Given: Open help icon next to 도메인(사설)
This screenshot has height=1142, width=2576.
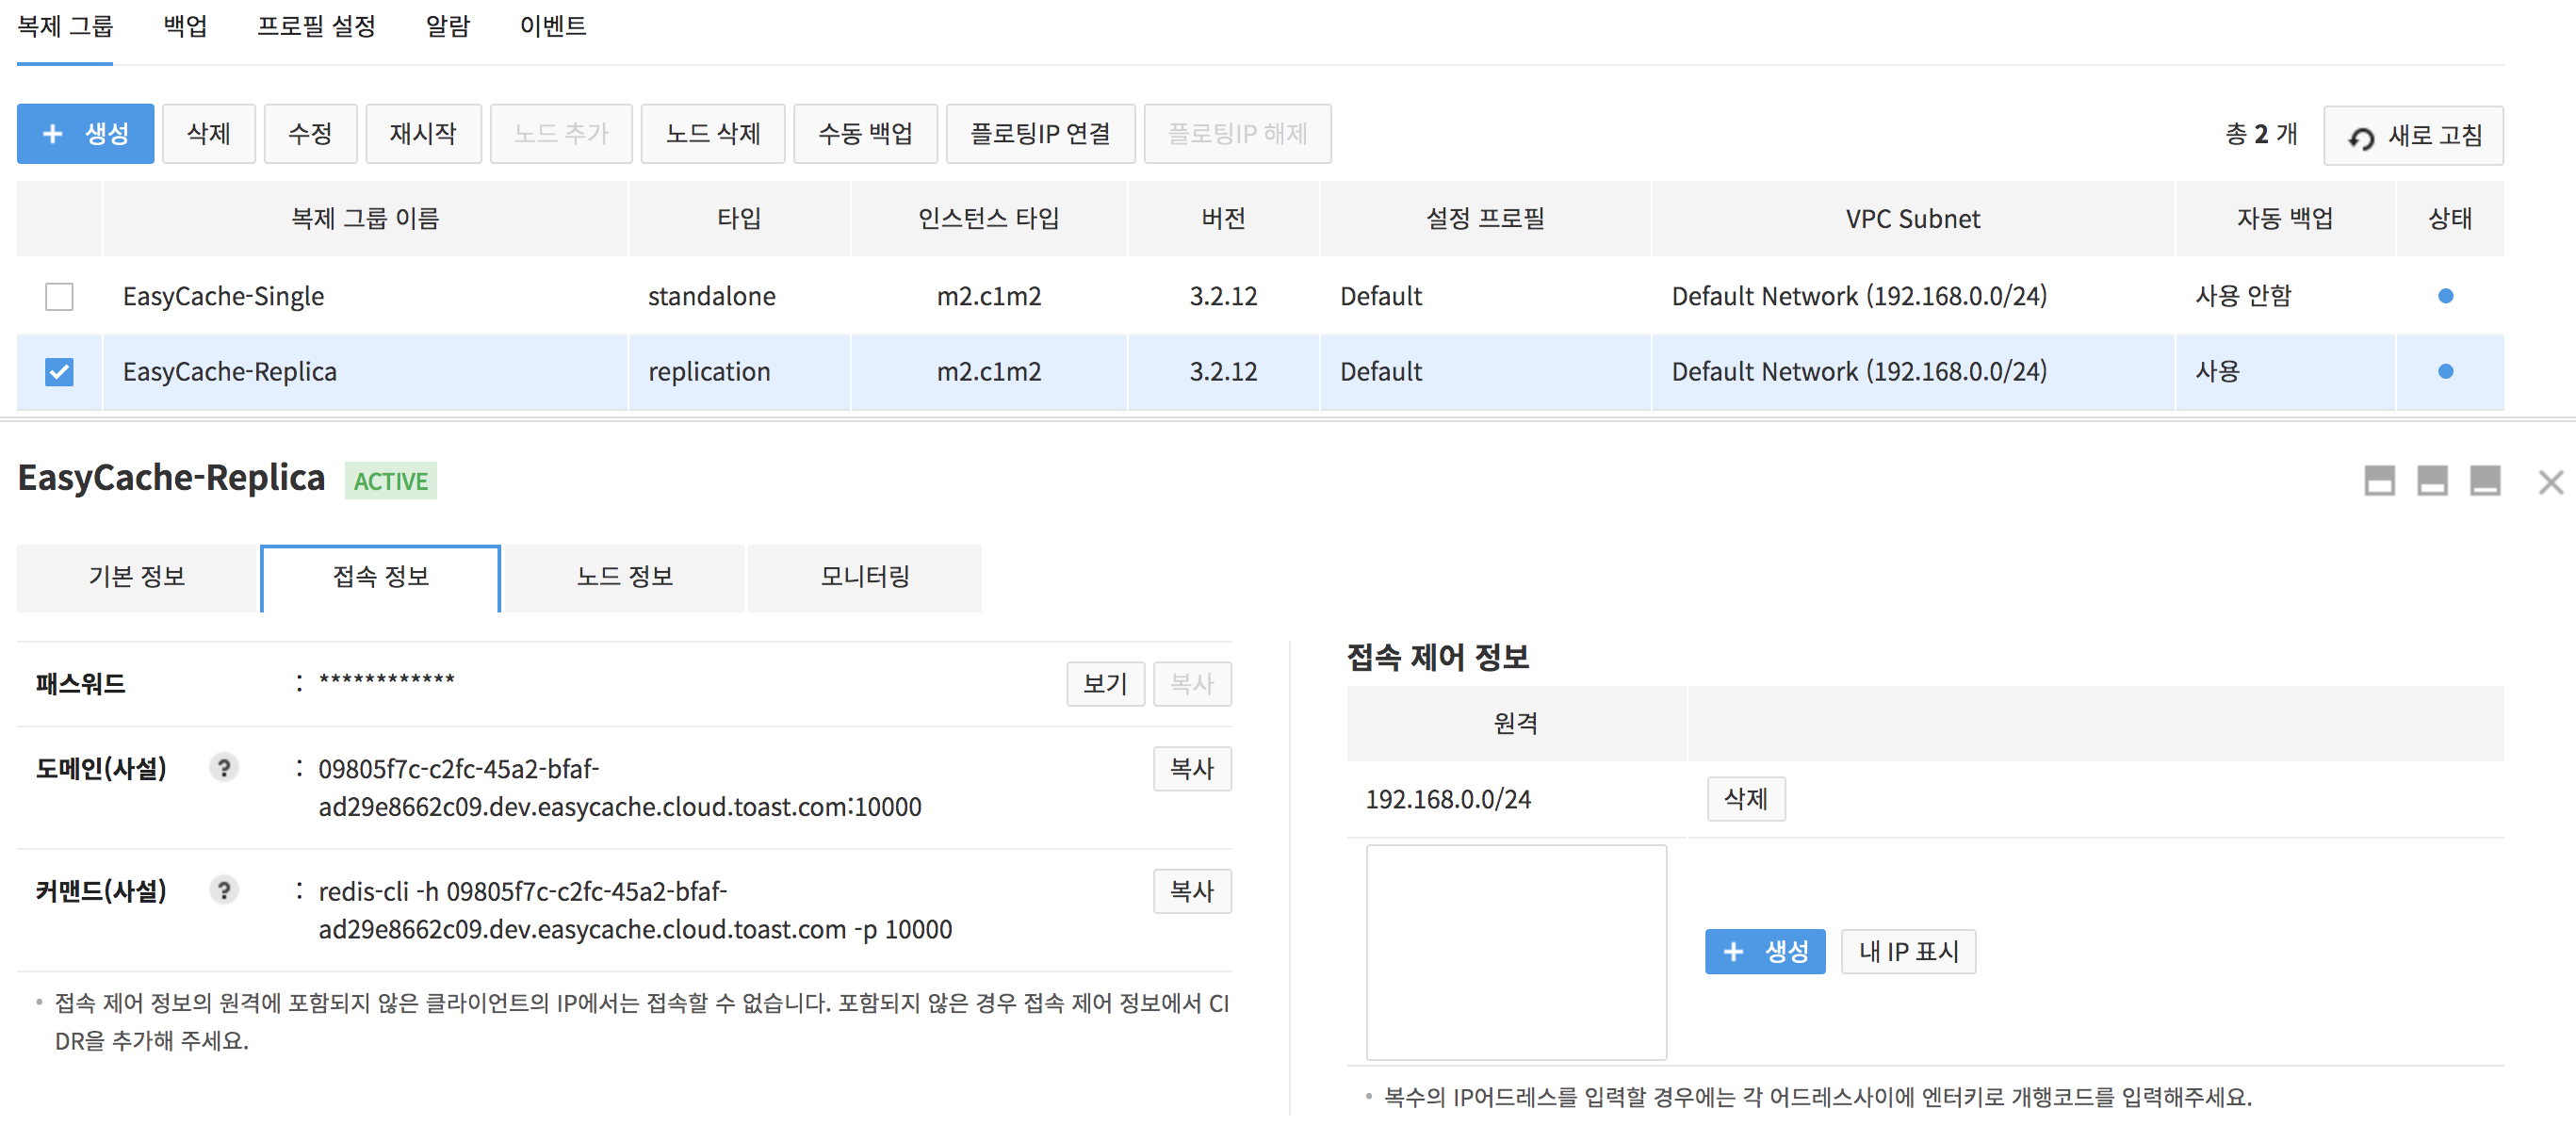Looking at the screenshot, I should [224, 768].
